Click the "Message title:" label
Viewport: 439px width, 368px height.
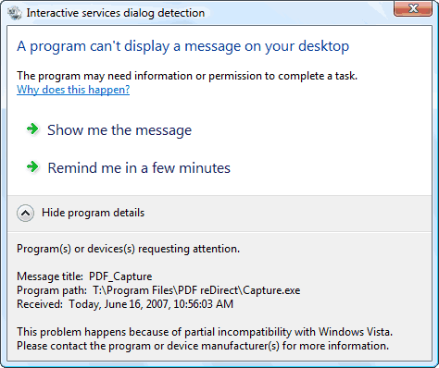tap(50, 276)
